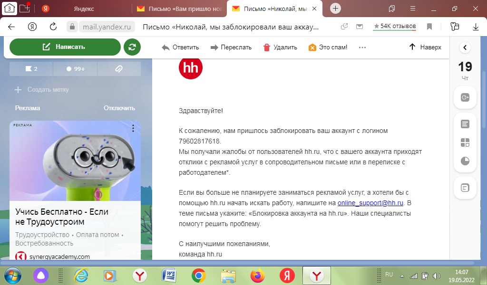Reload the page in the browser
Viewport: 487px width, 285px height.
pyautogui.click(x=53, y=27)
